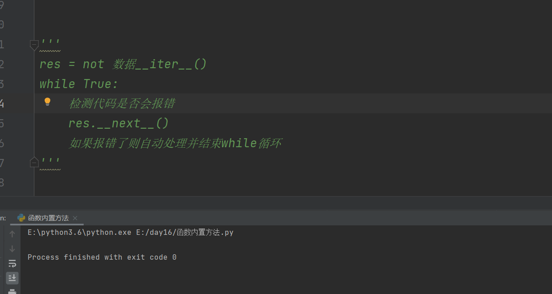Click the Run tool window label

[x=3, y=218]
